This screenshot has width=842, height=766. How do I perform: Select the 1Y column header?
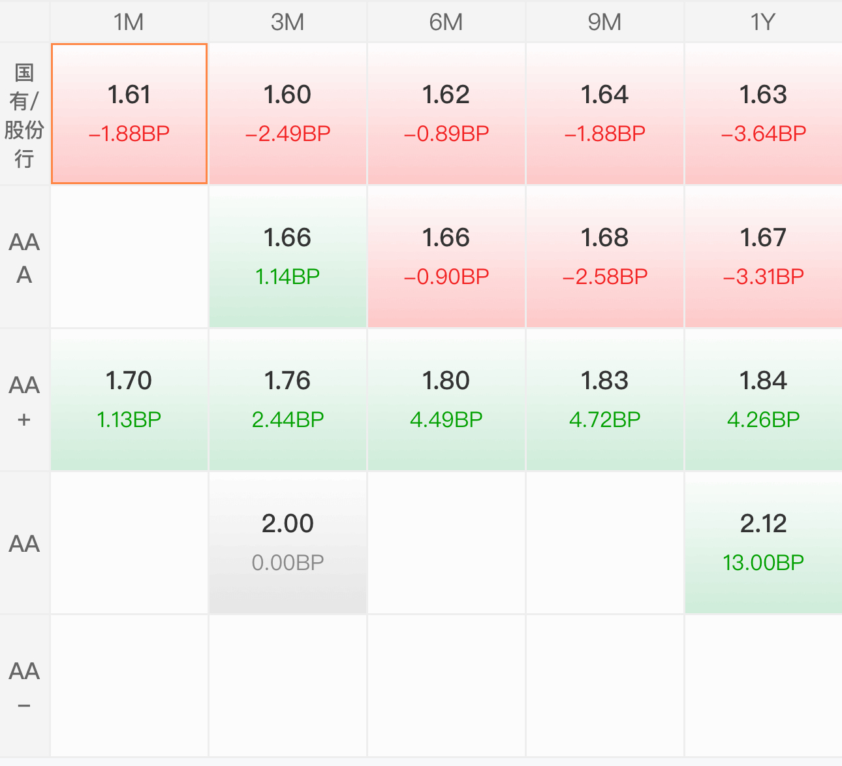pyautogui.click(x=764, y=22)
